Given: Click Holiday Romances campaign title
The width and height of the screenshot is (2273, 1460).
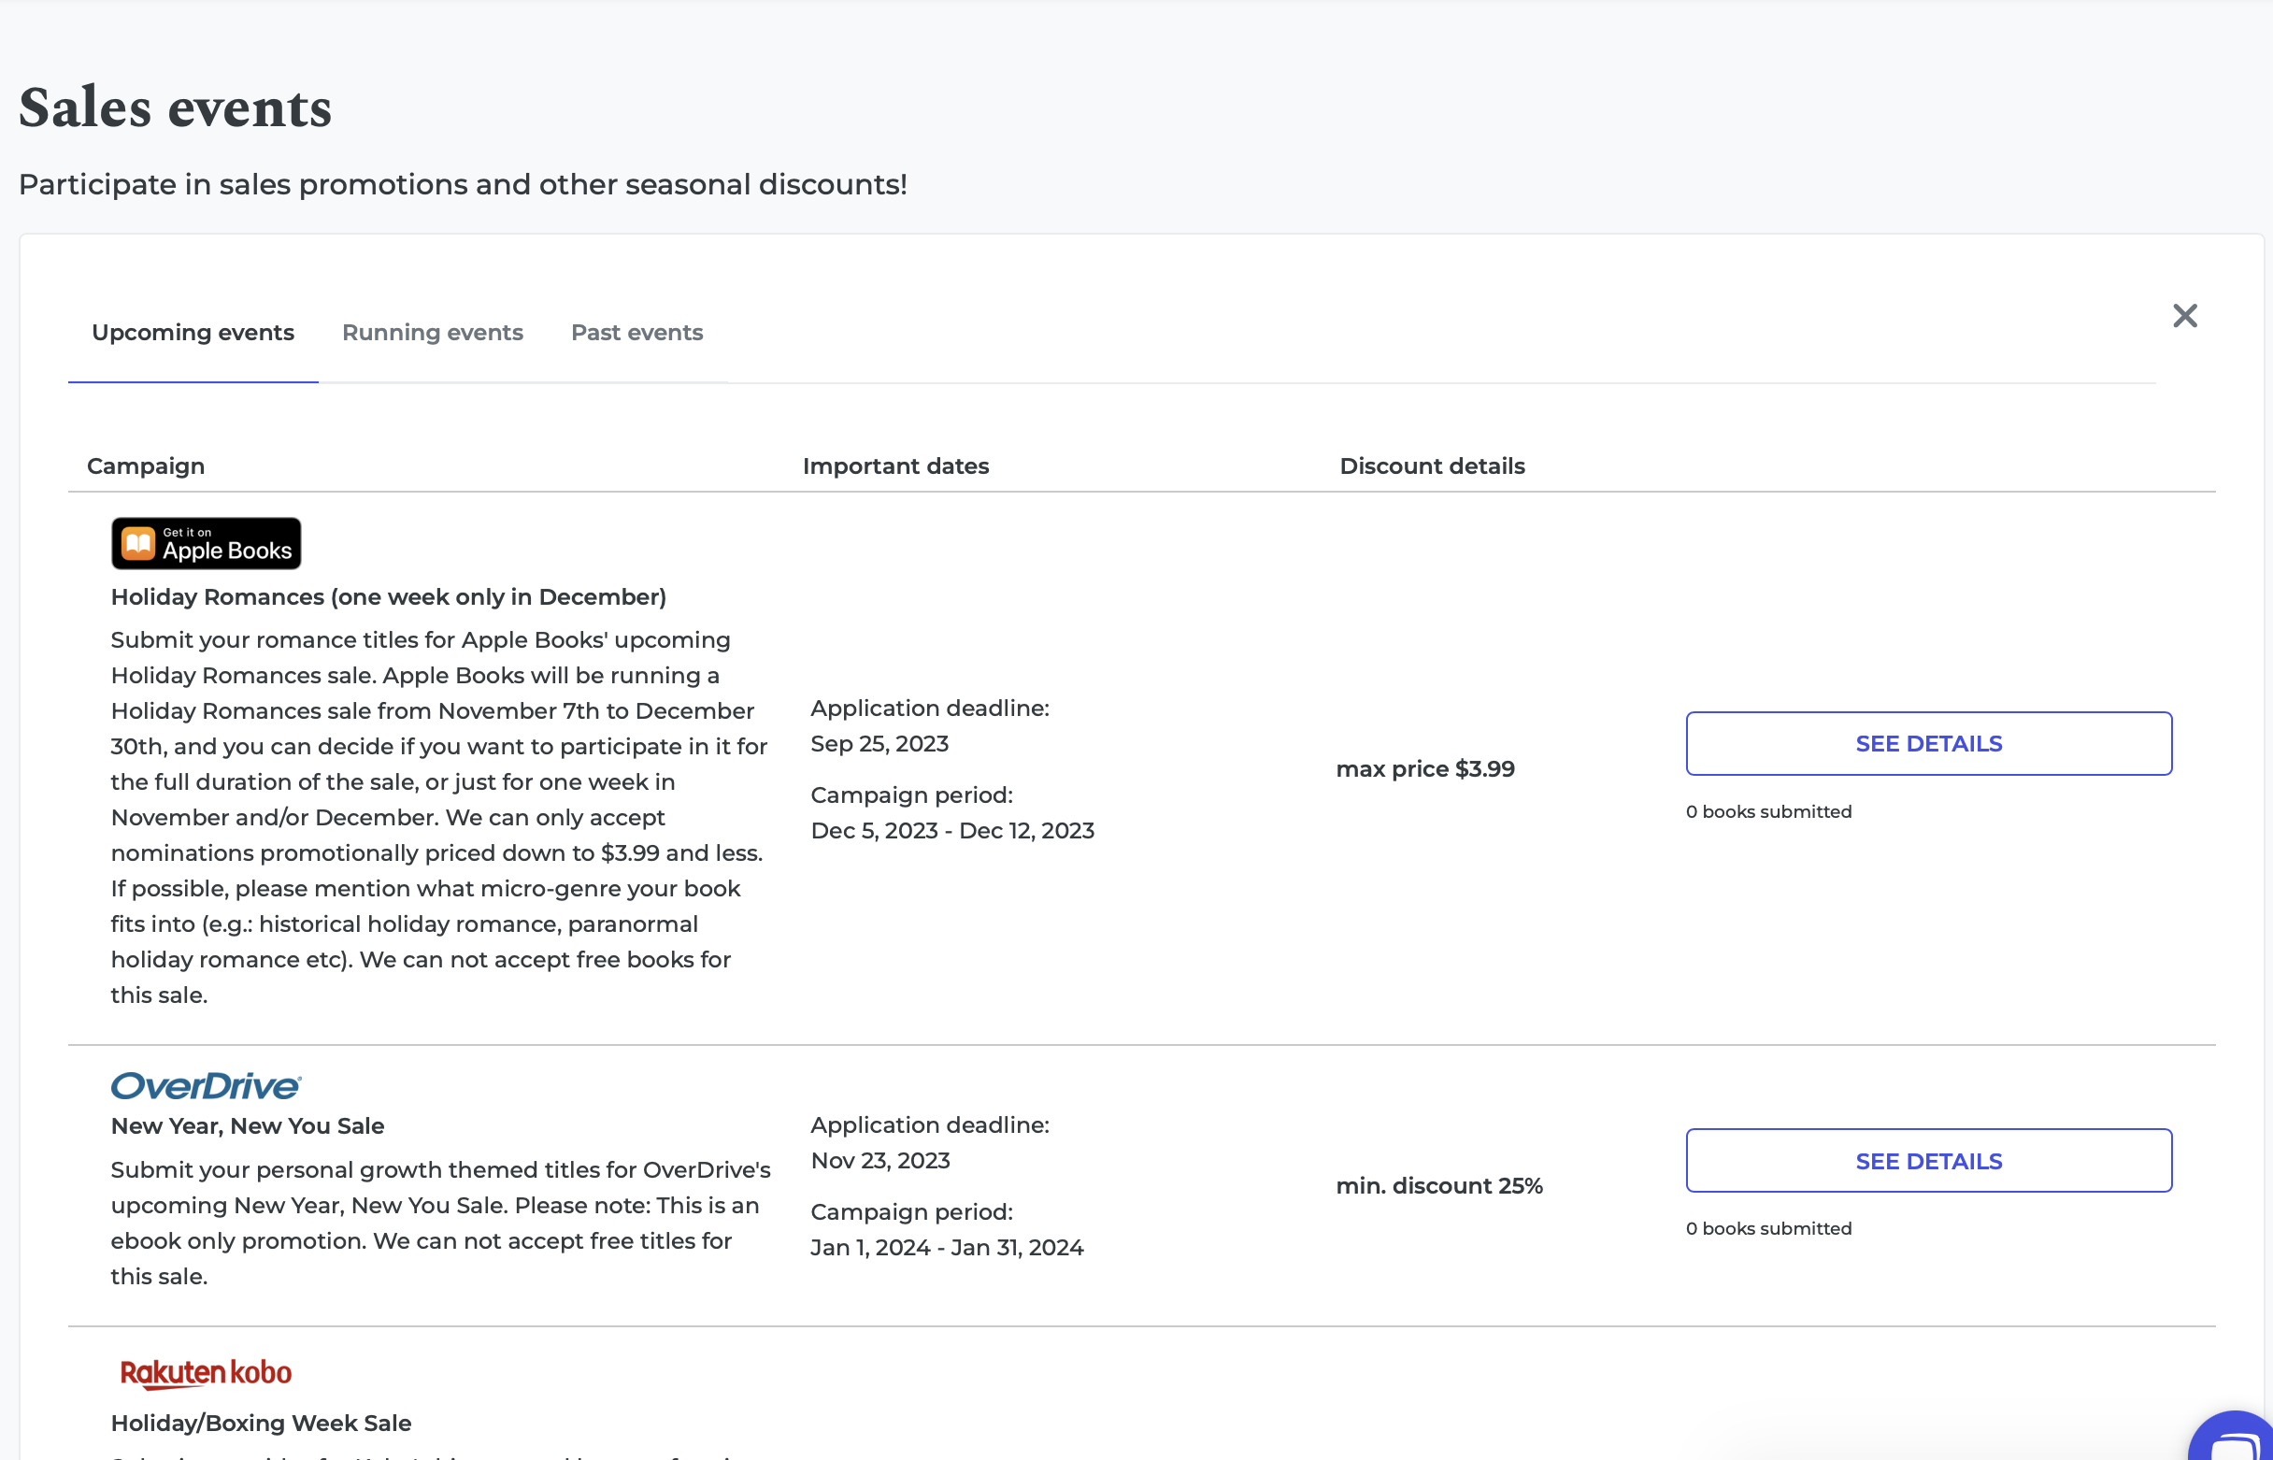Looking at the screenshot, I should click(388, 597).
